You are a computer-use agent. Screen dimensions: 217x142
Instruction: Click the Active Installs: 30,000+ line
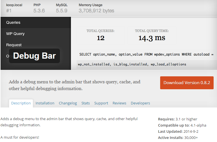tap(178, 138)
